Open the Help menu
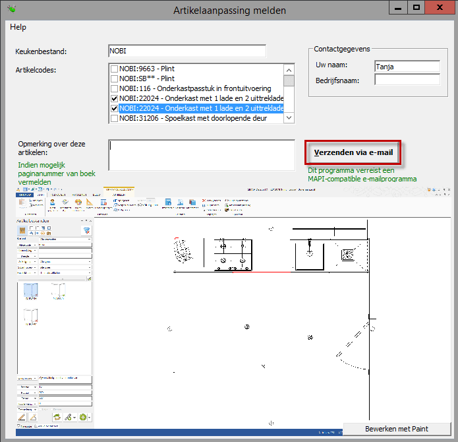The height and width of the screenshot is (442, 458). (x=18, y=27)
